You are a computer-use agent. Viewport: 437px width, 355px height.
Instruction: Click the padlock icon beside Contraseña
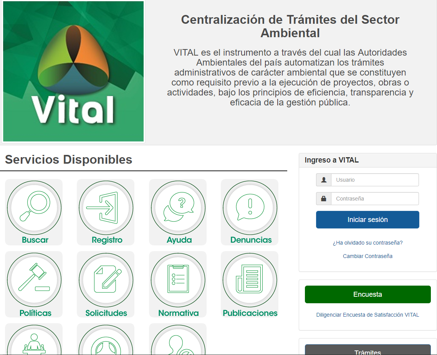pos(324,199)
